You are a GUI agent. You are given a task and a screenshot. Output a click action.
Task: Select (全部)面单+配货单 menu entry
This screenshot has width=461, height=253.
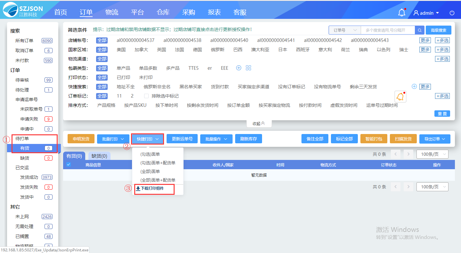coord(158,180)
